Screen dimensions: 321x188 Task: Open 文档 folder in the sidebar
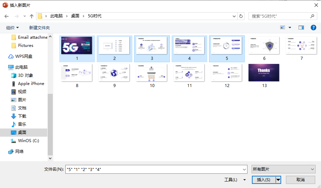(x=19, y=108)
